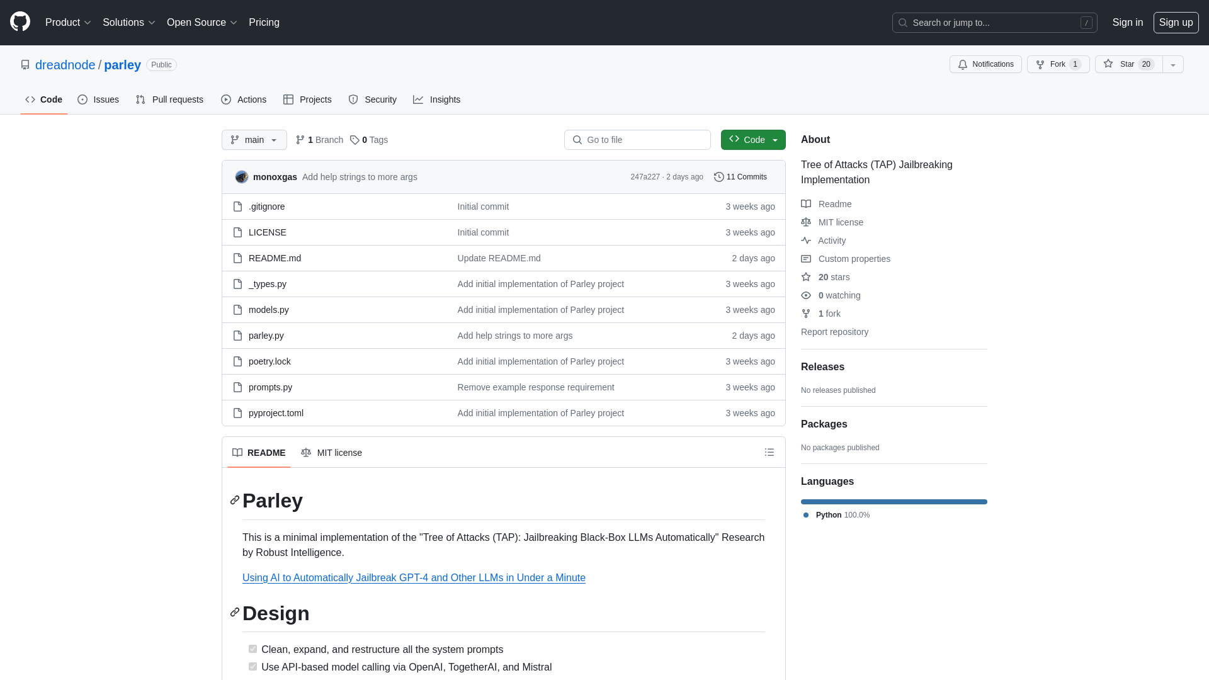Open README outline list icon
1209x680 pixels.
click(769, 452)
